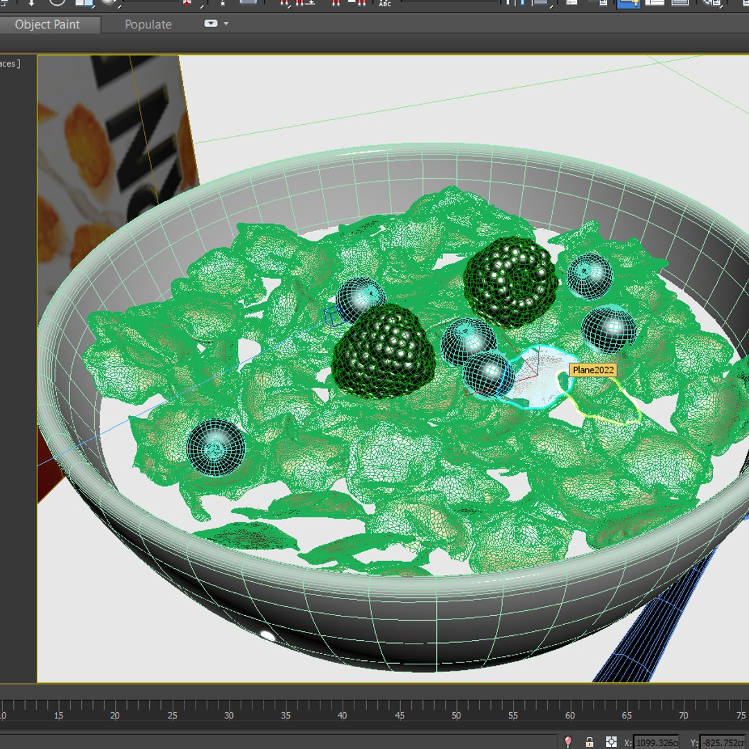The width and height of the screenshot is (749, 749).
Task: Toggle Absolute/Offset transform type-in mode
Action: (611, 742)
